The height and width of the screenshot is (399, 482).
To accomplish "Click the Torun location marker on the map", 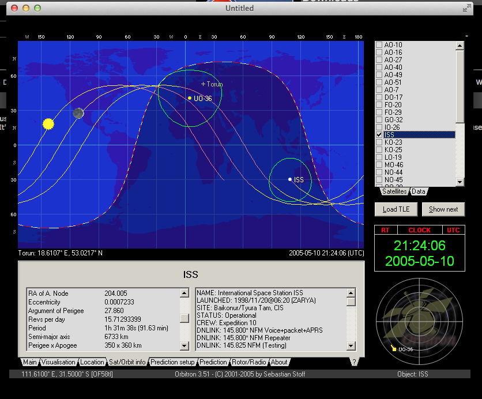I will click(202, 84).
